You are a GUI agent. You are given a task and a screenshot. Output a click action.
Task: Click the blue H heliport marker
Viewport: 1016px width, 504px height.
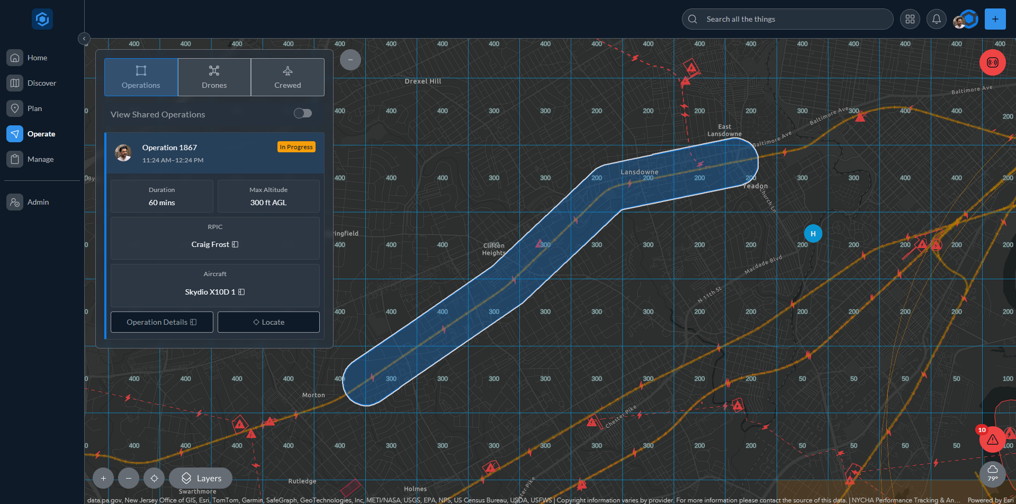pyautogui.click(x=813, y=234)
